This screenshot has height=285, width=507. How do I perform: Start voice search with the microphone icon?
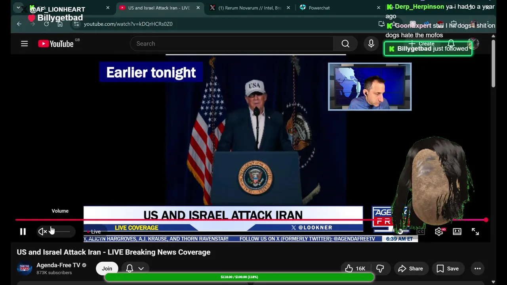371,44
